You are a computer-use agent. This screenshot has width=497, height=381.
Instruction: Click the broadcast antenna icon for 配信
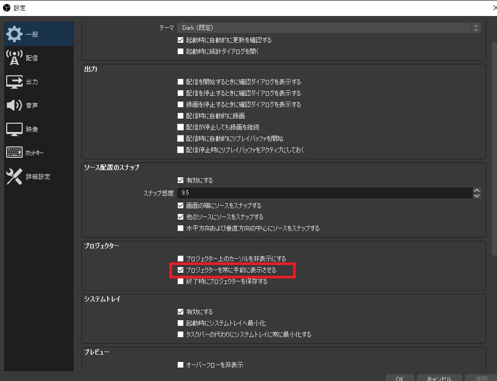(x=14, y=58)
